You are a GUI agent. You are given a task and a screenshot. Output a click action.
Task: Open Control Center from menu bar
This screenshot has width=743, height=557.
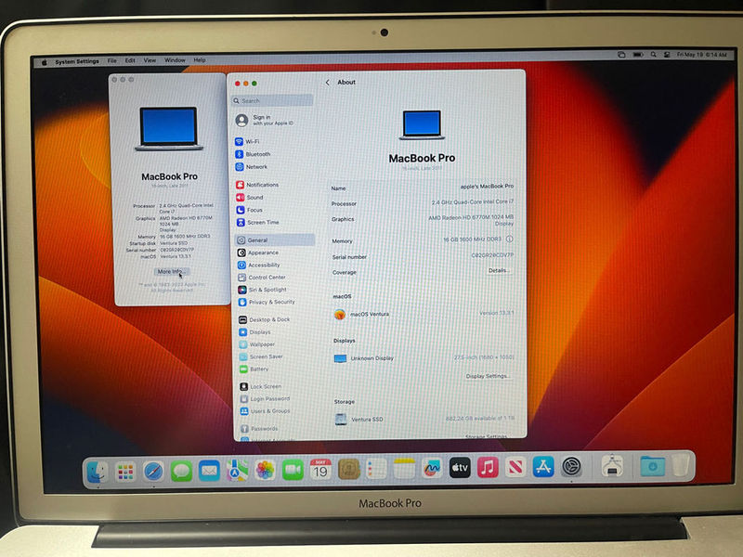tap(667, 55)
